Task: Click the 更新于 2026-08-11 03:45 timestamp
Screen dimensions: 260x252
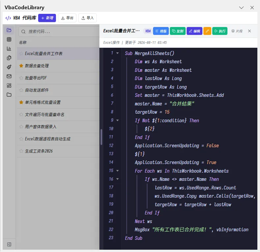Action: 146,43
